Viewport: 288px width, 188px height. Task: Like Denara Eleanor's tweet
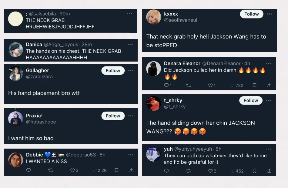pos(210,86)
